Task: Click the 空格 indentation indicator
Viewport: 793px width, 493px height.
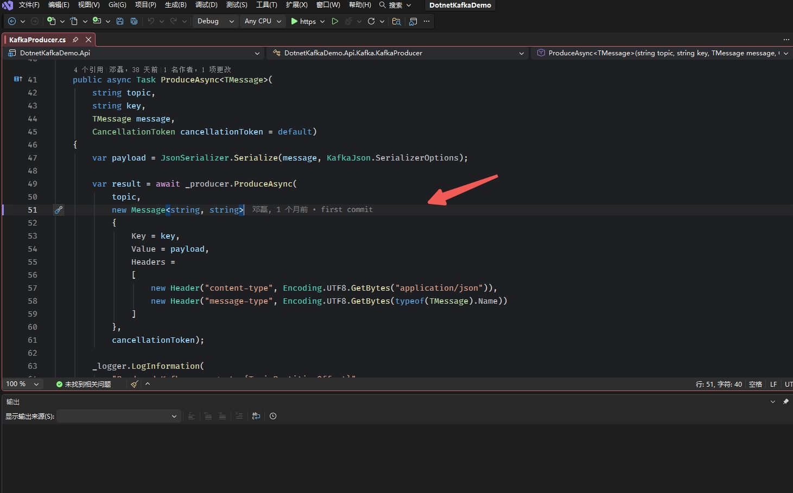Action: [x=756, y=384]
